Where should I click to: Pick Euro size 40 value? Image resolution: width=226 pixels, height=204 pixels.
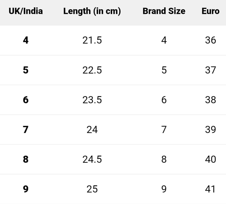210,159
